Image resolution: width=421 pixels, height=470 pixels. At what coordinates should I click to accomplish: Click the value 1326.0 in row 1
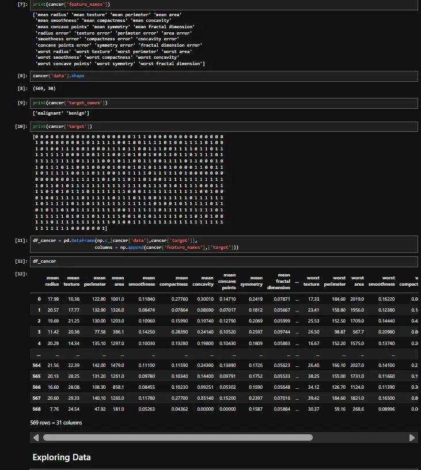pyautogui.click(x=117, y=310)
